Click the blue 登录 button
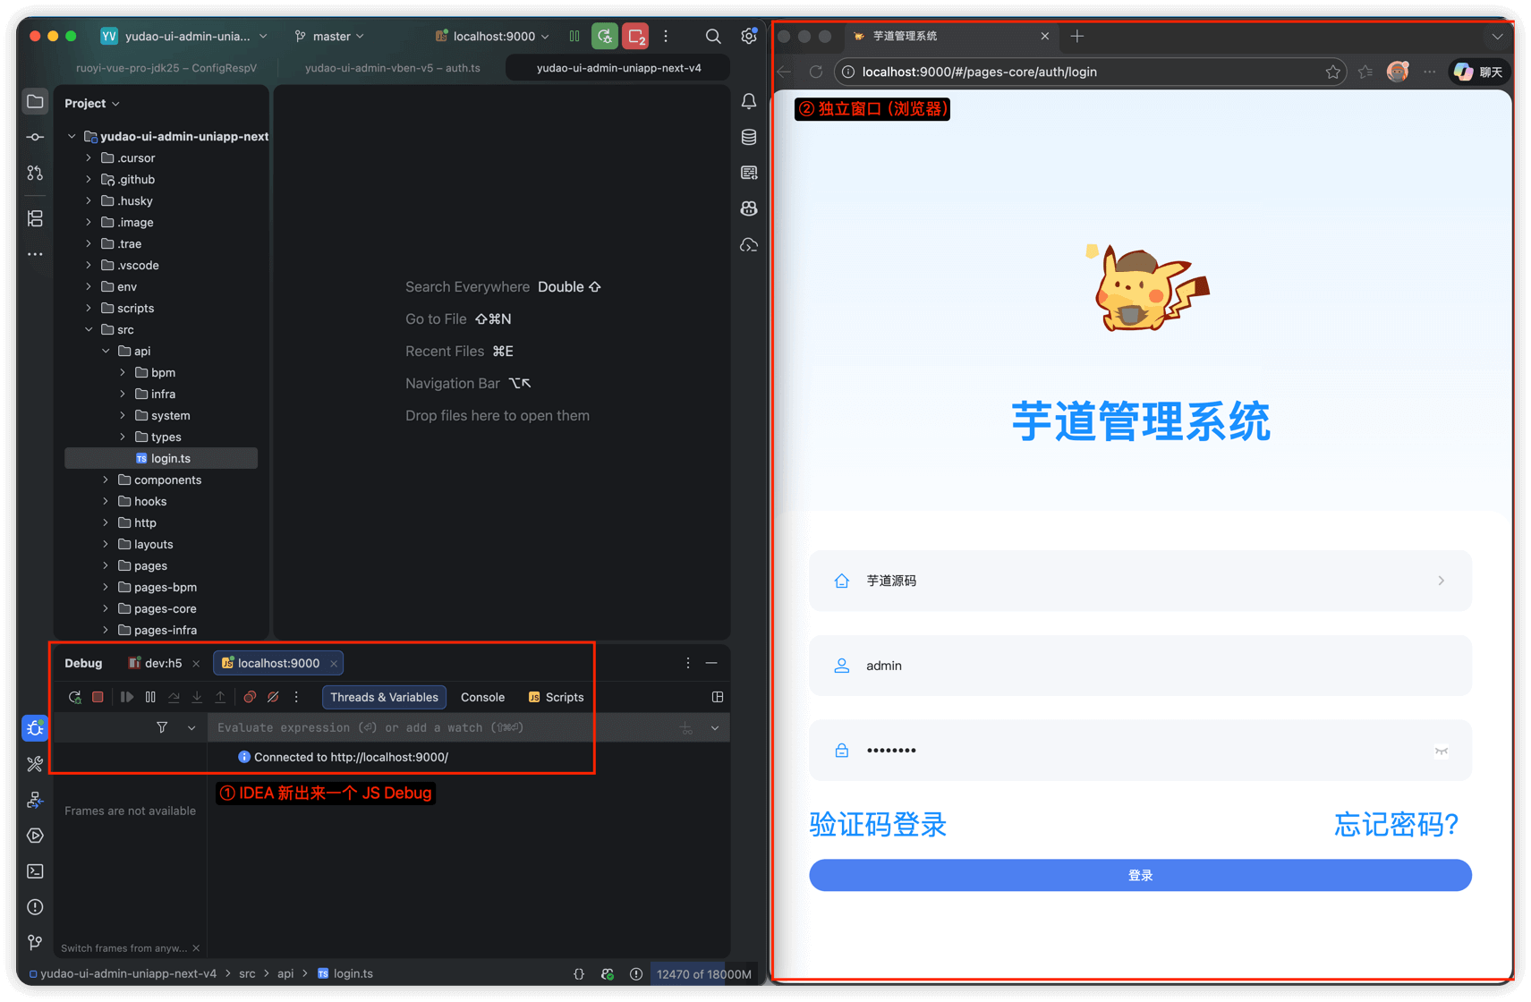 tap(1139, 875)
